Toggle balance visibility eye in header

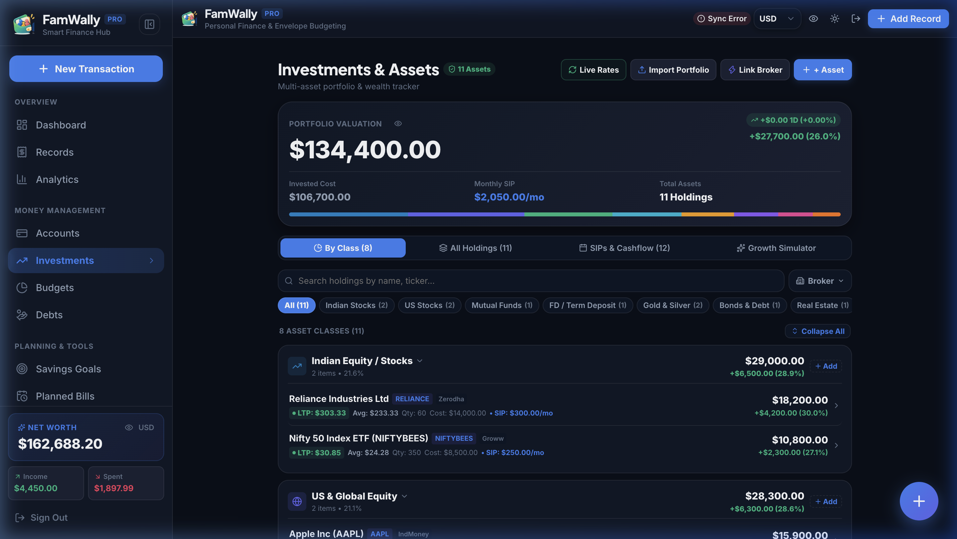pos(813,19)
